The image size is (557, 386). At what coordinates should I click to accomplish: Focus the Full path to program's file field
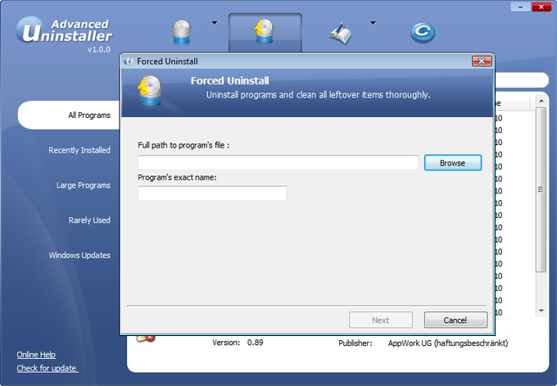point(278,162)
